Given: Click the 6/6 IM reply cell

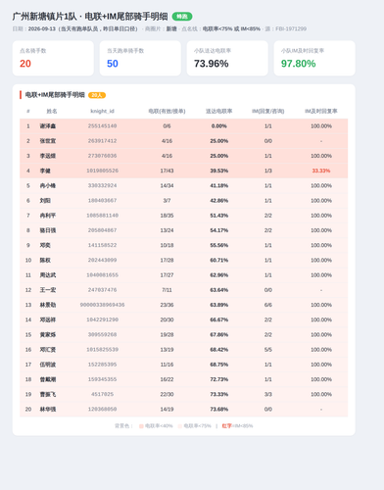Looking at the screenshot, I should click(268, 305).
